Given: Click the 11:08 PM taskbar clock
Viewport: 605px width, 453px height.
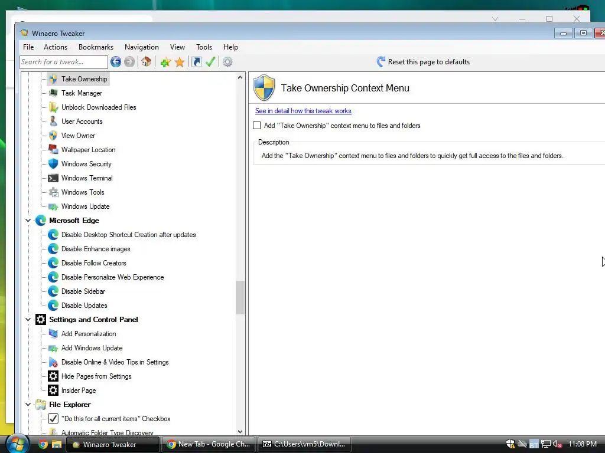Looking at the screenshot, I should (582, 444).
